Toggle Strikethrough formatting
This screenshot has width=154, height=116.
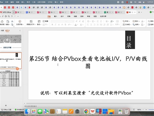coord(62,25)
